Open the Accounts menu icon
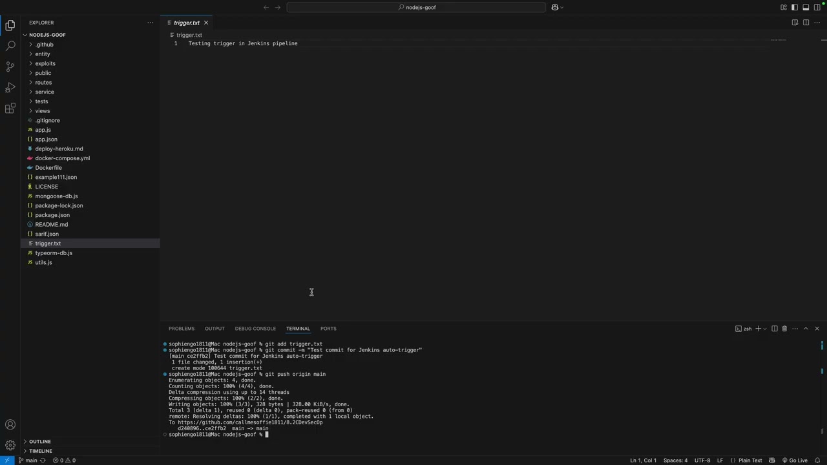 tap(10, 424)
